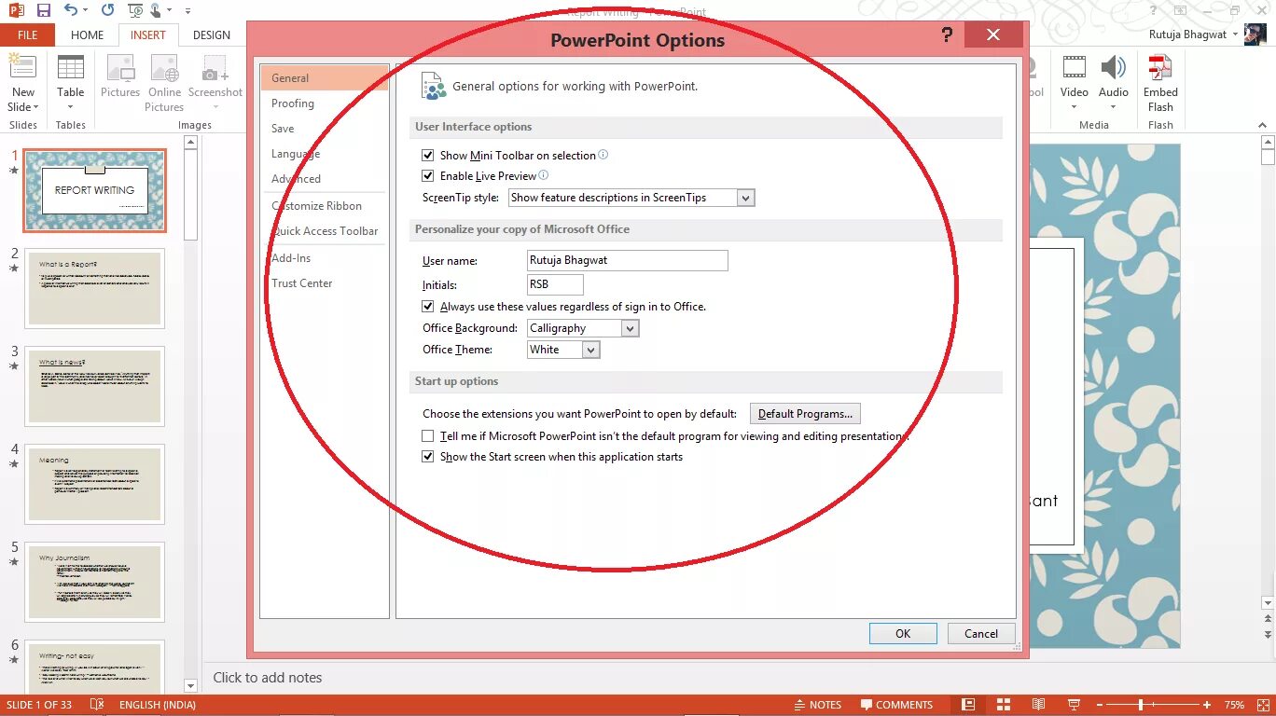
Task: Click the User name input field
Action: tap(627, 260)
